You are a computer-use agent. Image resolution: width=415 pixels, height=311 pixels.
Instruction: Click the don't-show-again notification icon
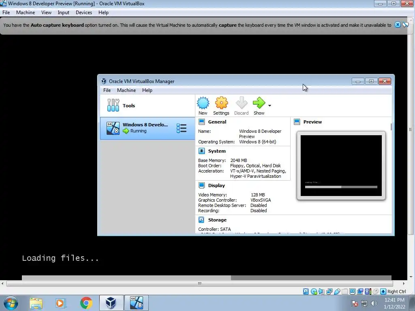coord(405,25)
